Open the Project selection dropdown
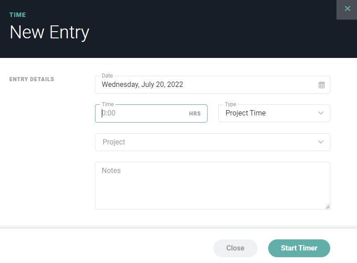This screenshot has height=263, width=357. tap(205, 142)
